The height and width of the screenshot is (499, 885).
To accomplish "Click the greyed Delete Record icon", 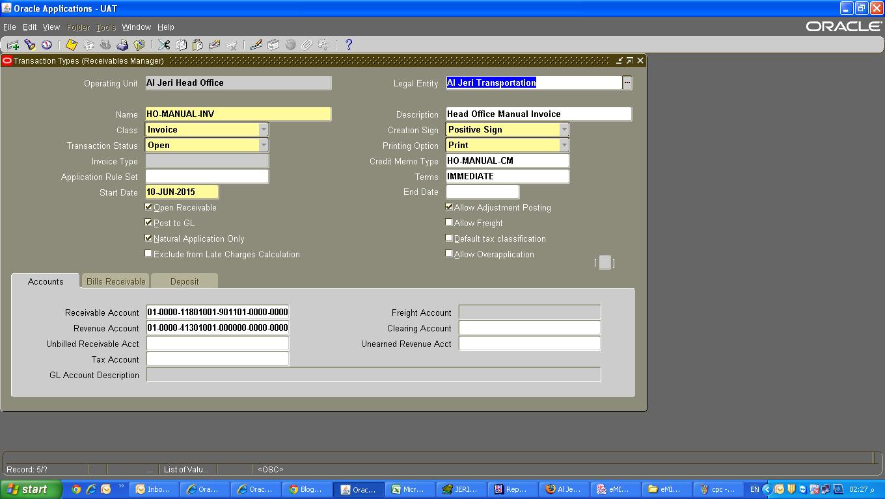I will 231,45.
